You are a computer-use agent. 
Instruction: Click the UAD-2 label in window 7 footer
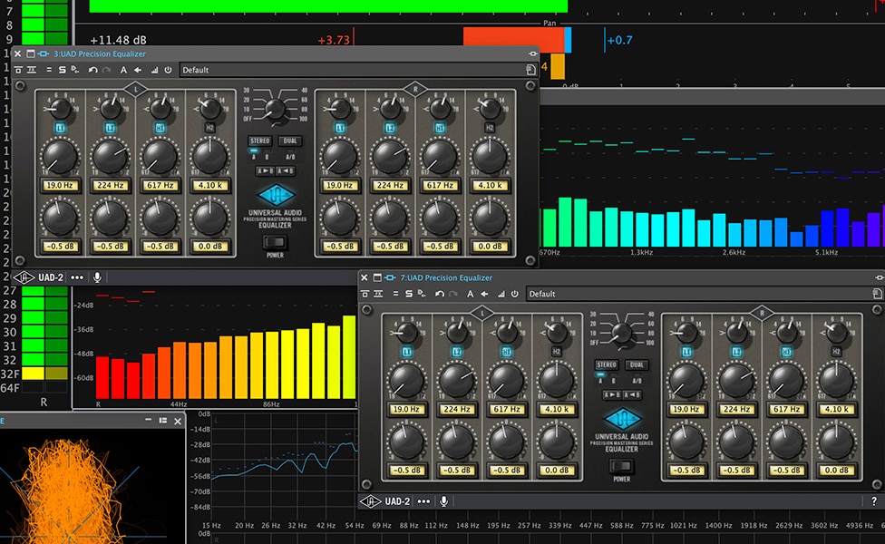[x=397, y=501]
